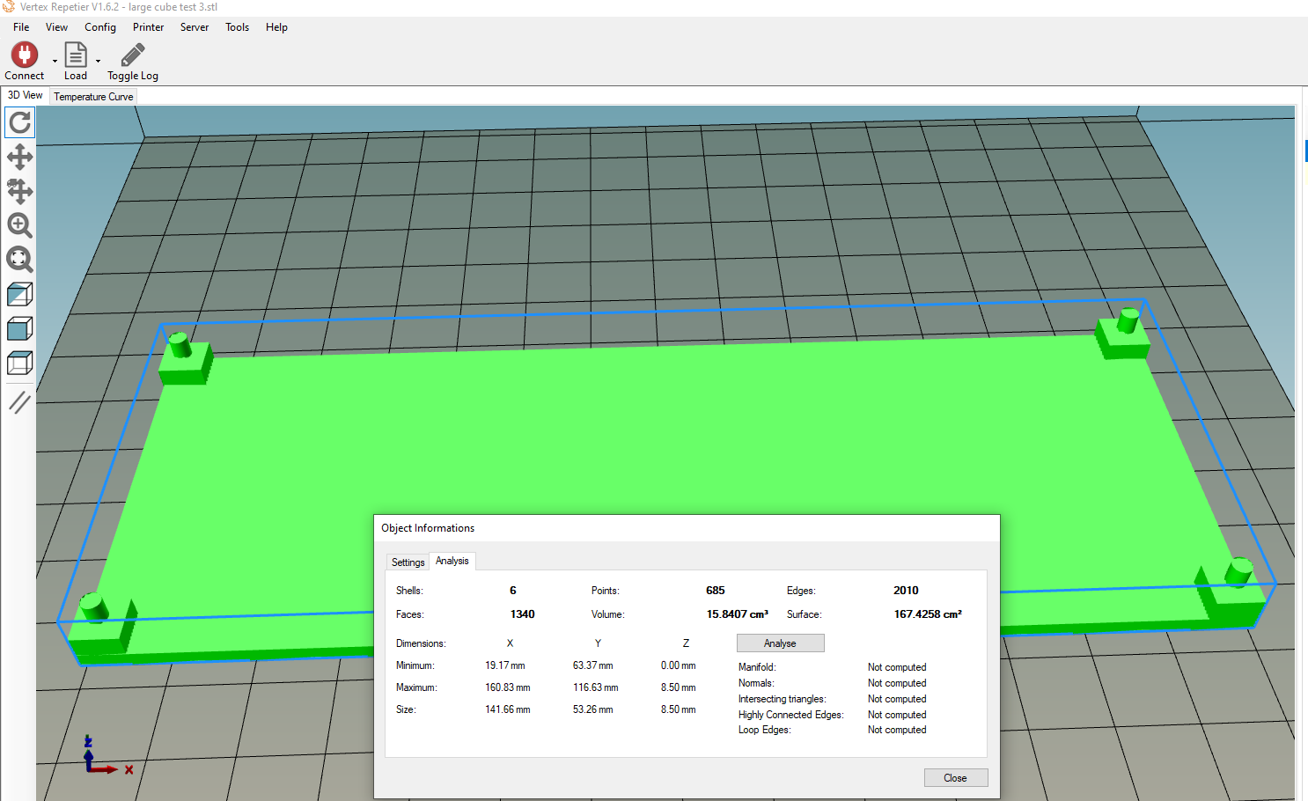Open the Help menu
This screenshot has width=1308, height=801.
coord(276,27)
